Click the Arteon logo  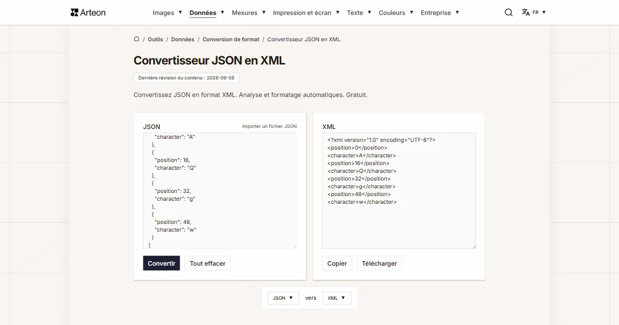click(88, 12)
